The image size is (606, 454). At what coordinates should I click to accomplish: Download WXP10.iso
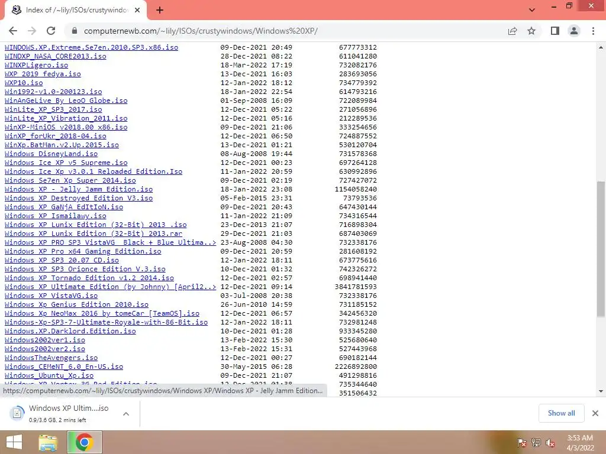click(x=24, y=83)
